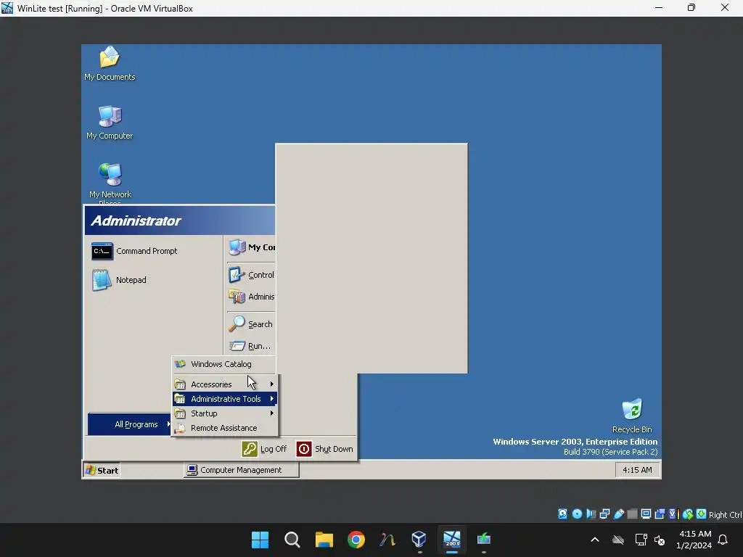The height and width of the screenshot is (557, 743).
Task: Click the VirtualBox hard disk activity indicator
Action: click(562, 514)
